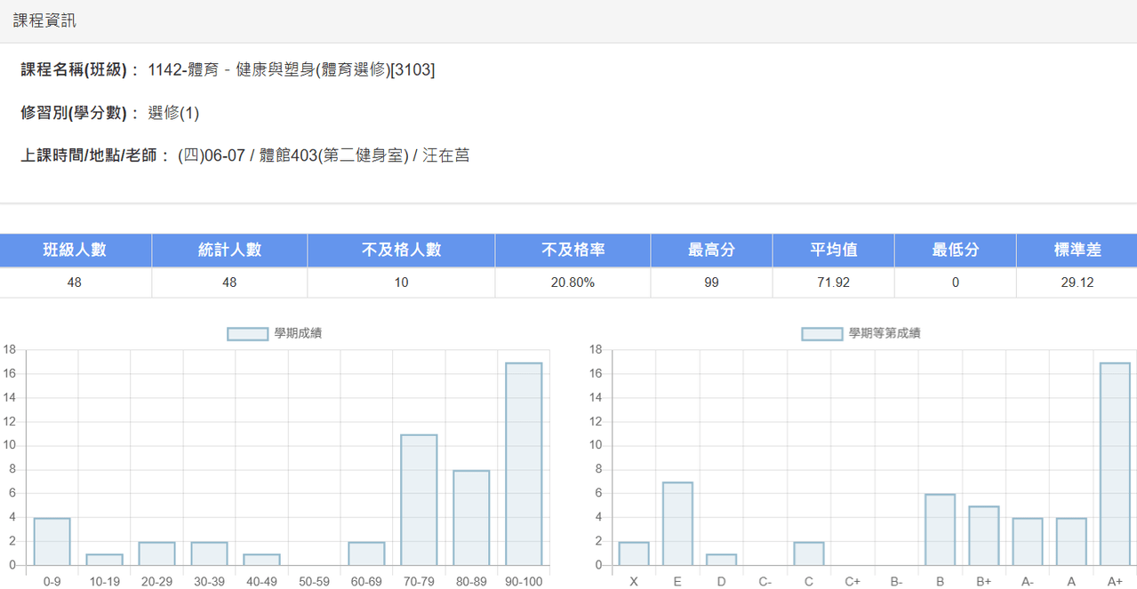Click the 課程資訊 panel heading
This screenshot has height=589, width=1137.
coord(44,20)
